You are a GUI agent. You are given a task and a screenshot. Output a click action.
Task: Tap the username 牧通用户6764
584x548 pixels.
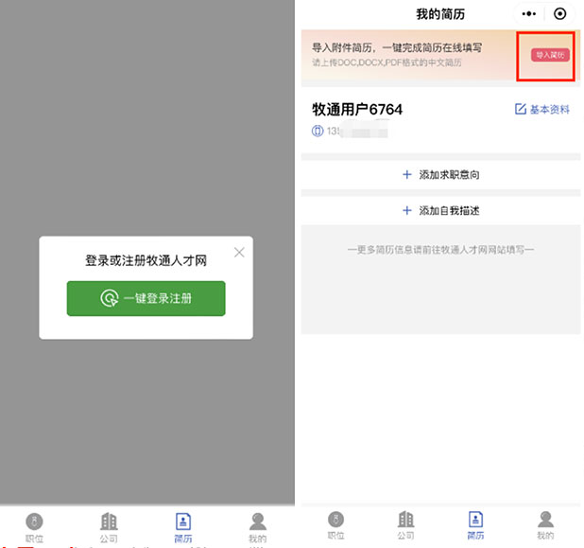coord(357,110)
